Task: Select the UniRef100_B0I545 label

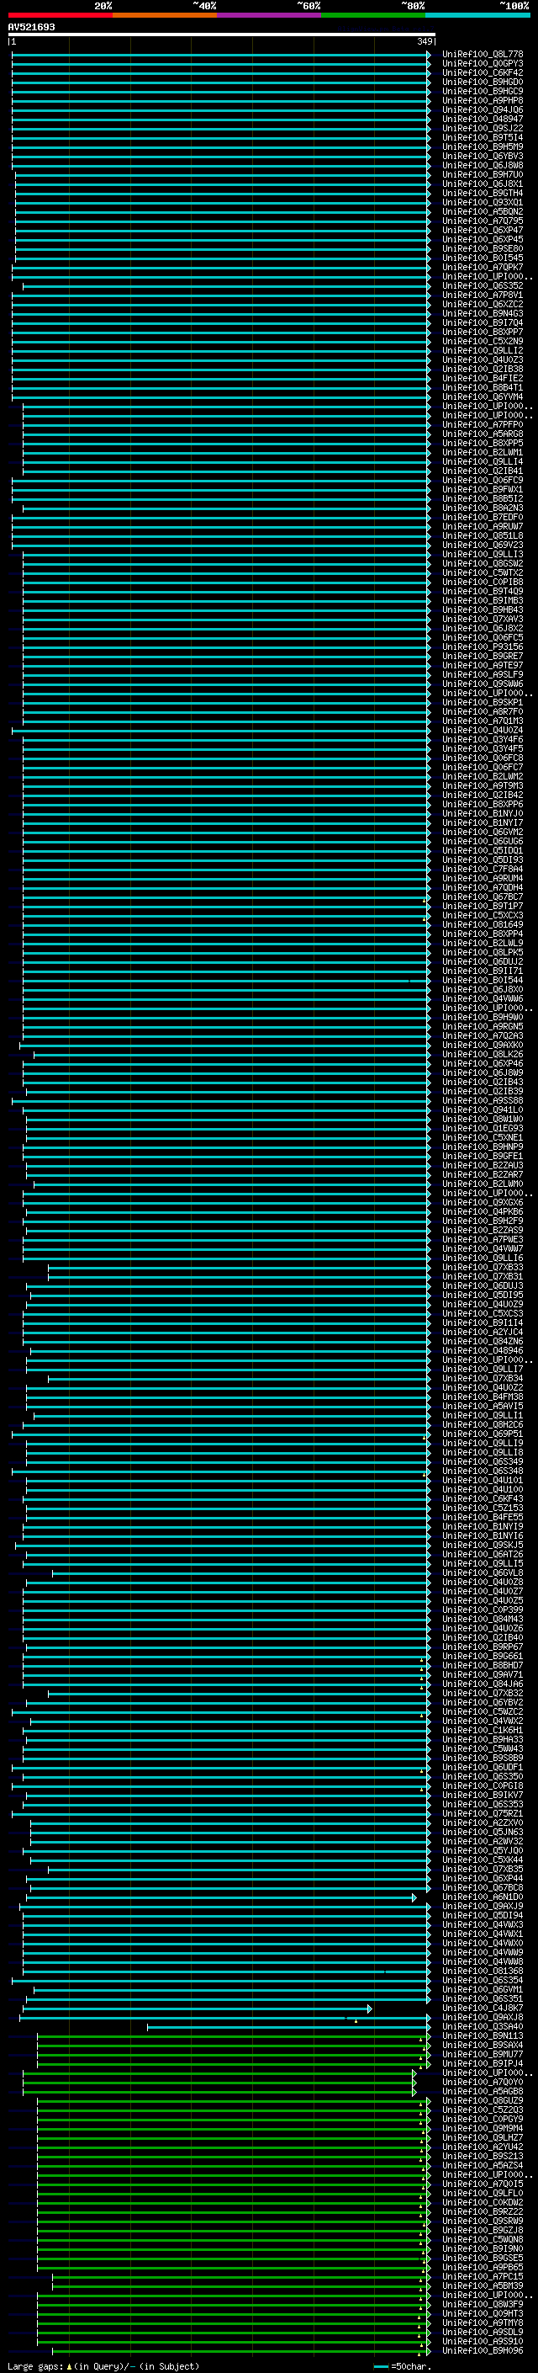Action: point(483,258)
